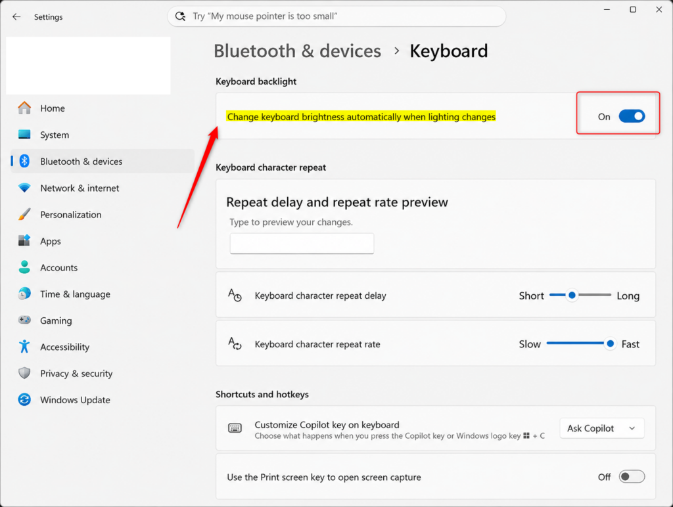Open Privacy & security settings

(102, 374)
